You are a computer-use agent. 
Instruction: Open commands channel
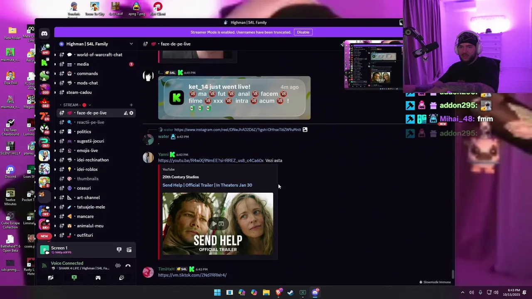click(x=96, y=74)
